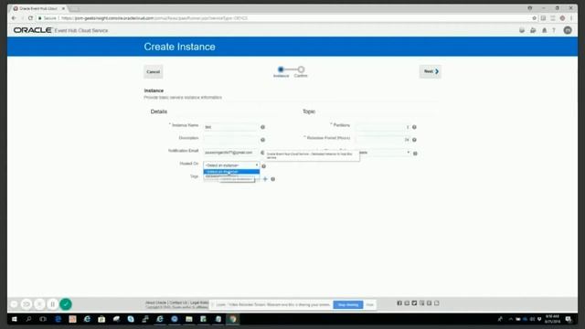Image resolution: width=585 pixels, height=329 pixels.
Task: Click the Next button
Action: [431, 71]
